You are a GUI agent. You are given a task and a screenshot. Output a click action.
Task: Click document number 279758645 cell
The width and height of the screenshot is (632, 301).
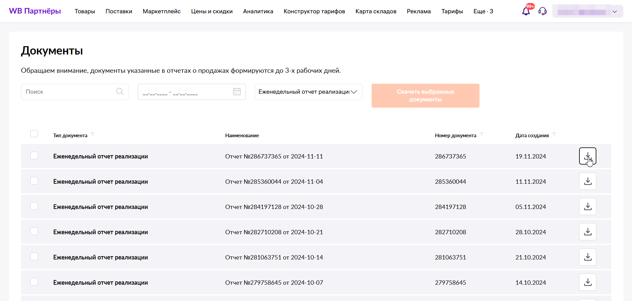451,282
